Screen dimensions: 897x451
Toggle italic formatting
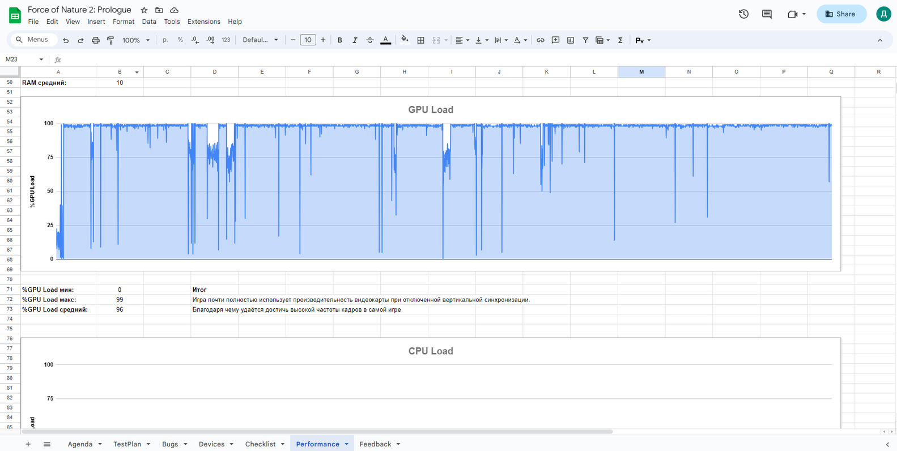[355, 40]
